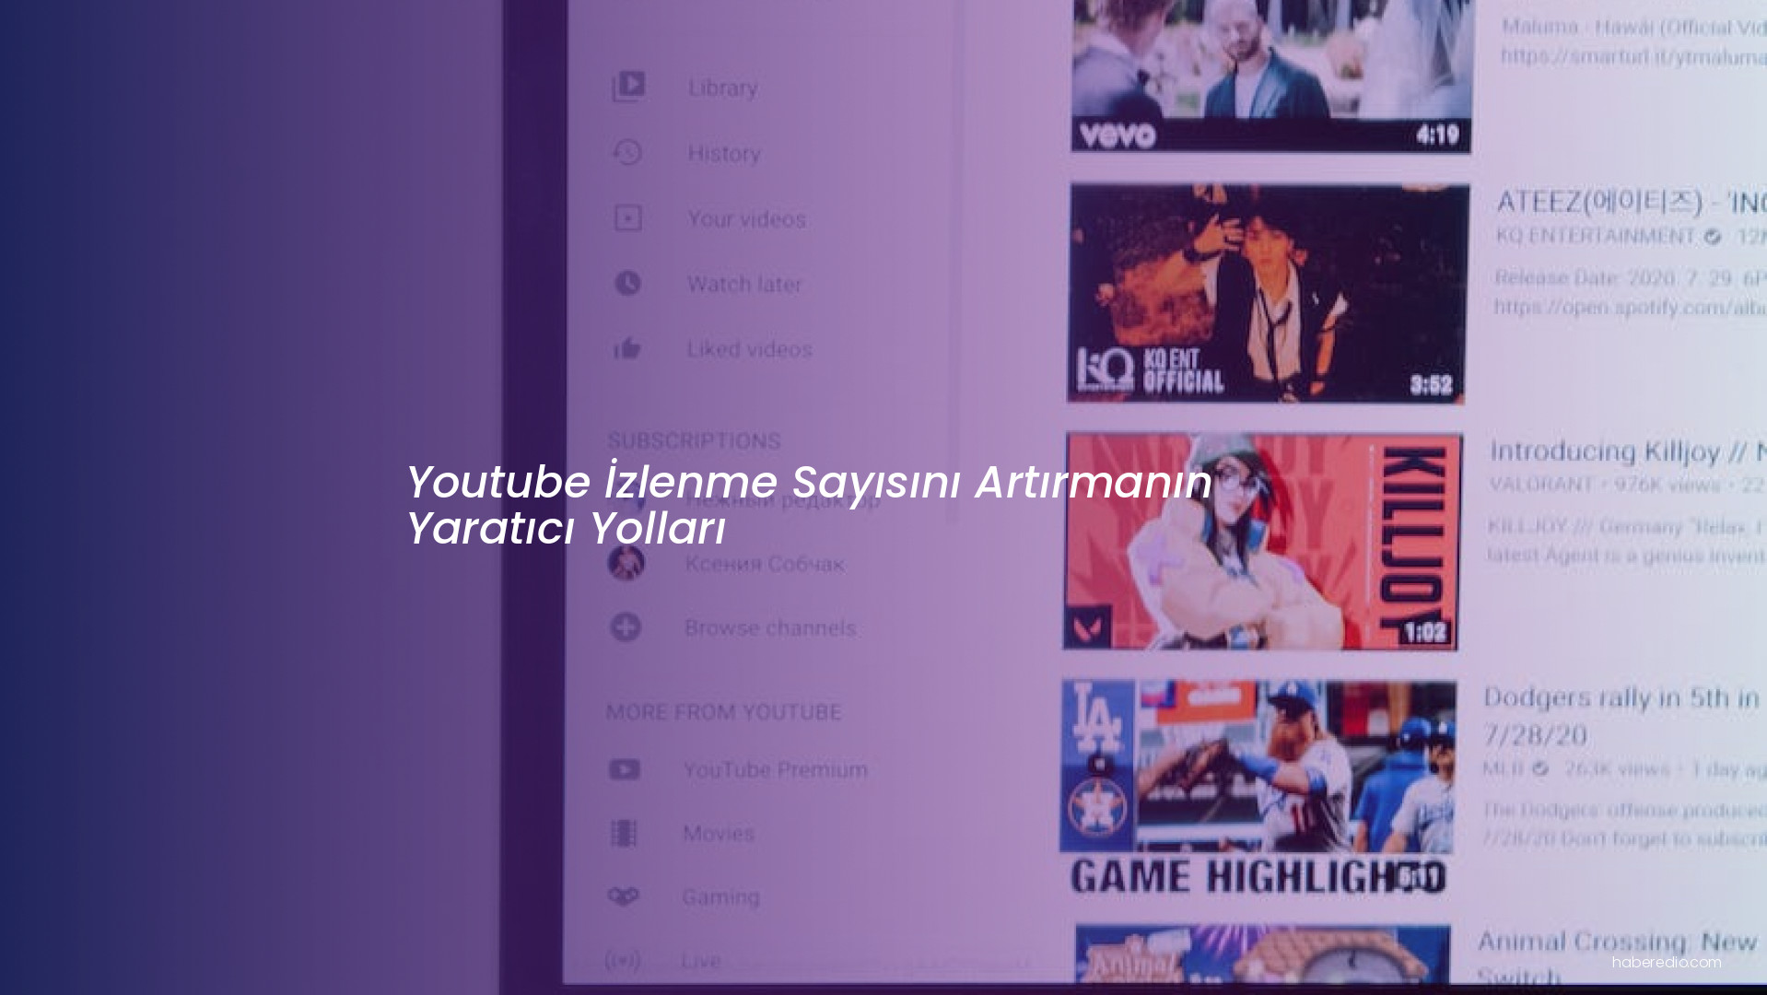The image size is (1767, 995).
Task: Click the KQ ENTERTAINMENT channel name
Action: point(1596,236)
